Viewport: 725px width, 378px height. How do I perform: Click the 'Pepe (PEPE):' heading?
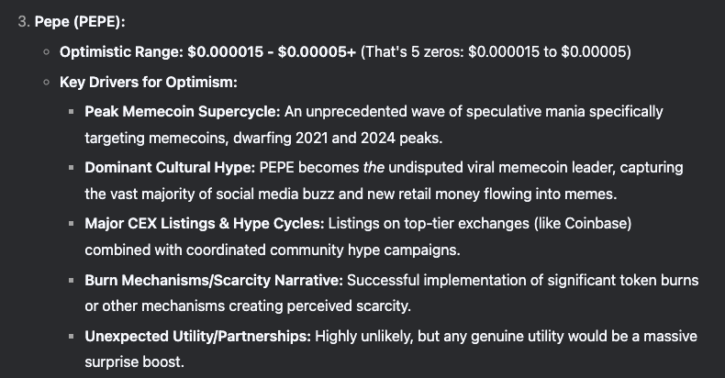[x=80, y=22]
